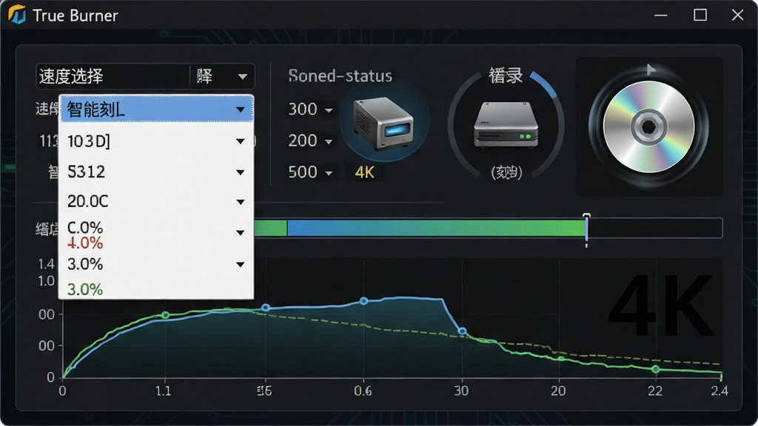Screen dimensions: 758x426
Task: Select the blue graph point above 56
Action: point(266,308)
